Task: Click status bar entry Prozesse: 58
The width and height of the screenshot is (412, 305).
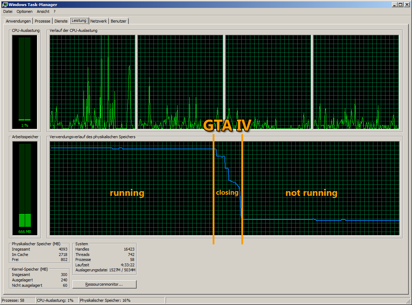Action: click(18, 301)
